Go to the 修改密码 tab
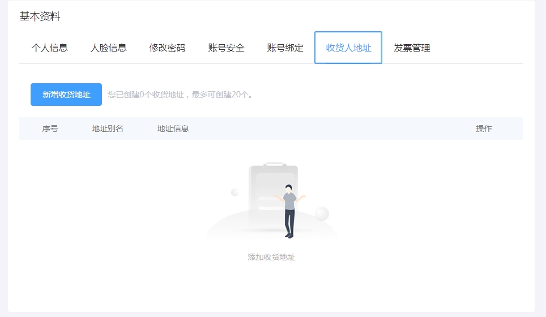Viewport: 546px width, 317px height. 167,48
